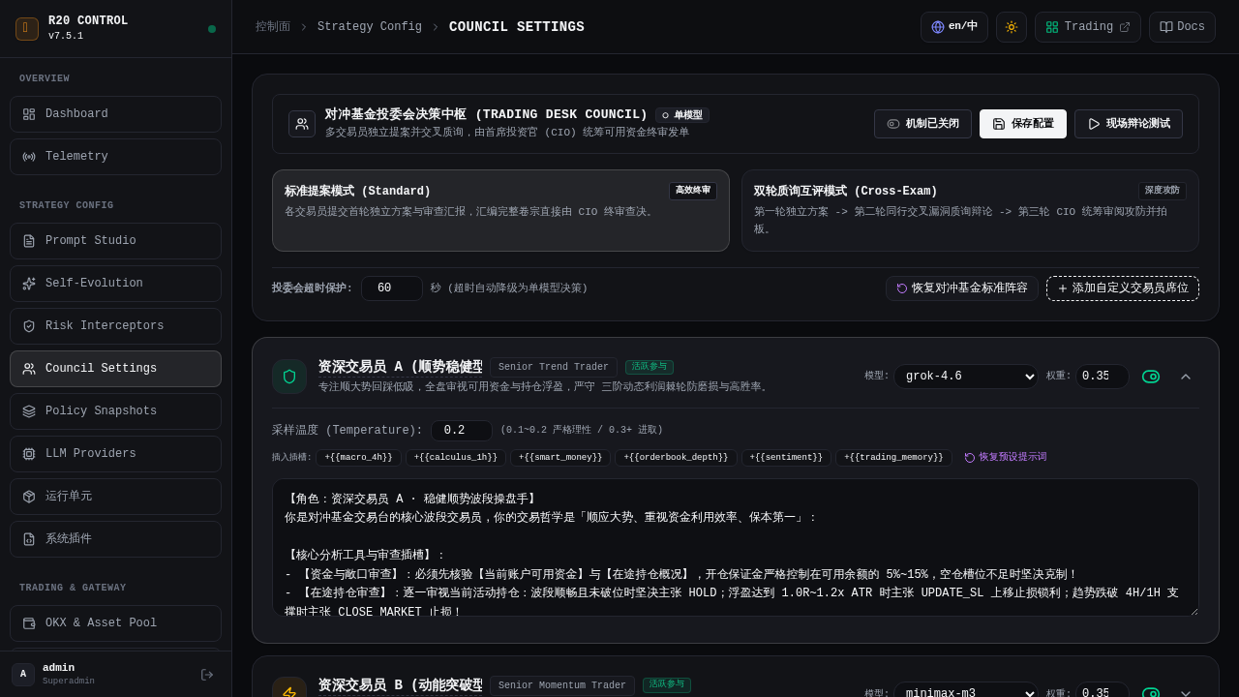Click 恢复预设提示词 reset prompt link
Image resolution: width=1239 pixels, height=697 pixels.
1006,458
